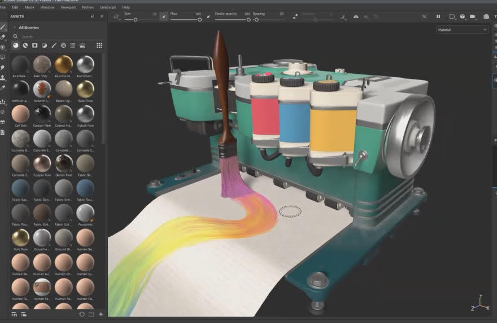Toggle lazy mouse dots icon in toolbar

(x=295, y=16)
